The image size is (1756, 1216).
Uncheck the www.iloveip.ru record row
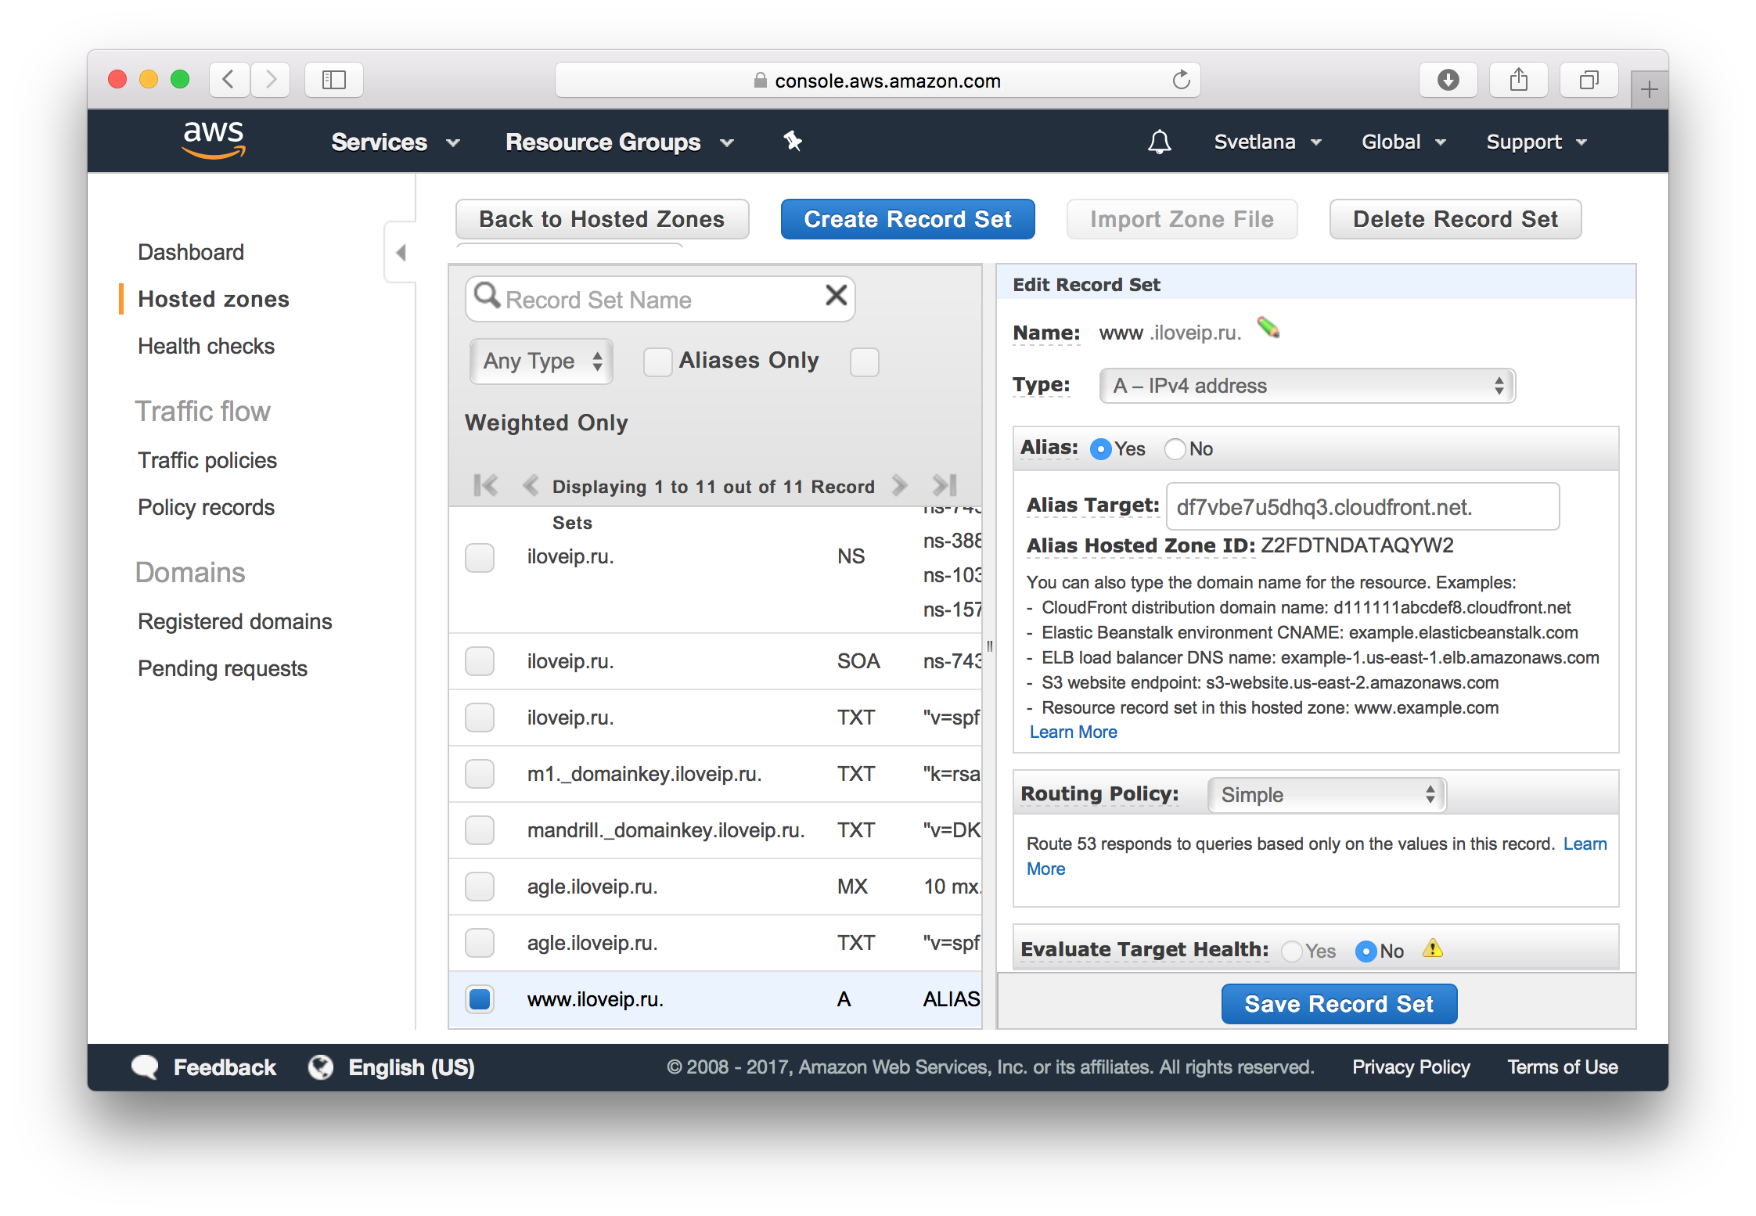479,999
